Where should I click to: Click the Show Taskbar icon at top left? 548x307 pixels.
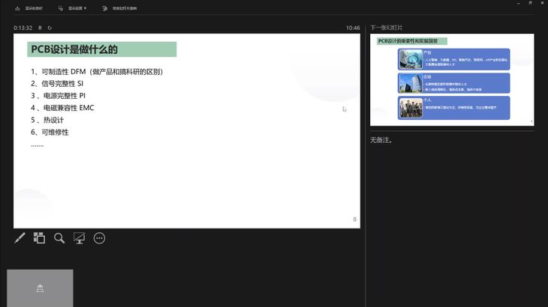click(17, 8)
